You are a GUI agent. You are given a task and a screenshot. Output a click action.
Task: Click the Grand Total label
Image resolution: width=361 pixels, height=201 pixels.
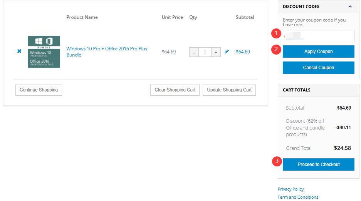299,148
